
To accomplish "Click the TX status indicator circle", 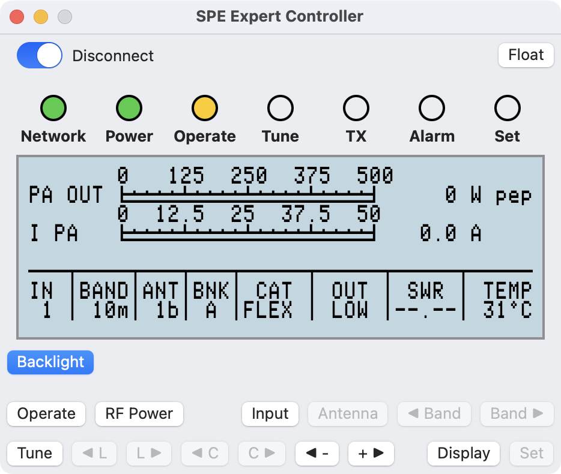I will [356, 108].
